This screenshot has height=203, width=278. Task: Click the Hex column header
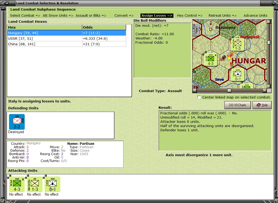[45, 27]
